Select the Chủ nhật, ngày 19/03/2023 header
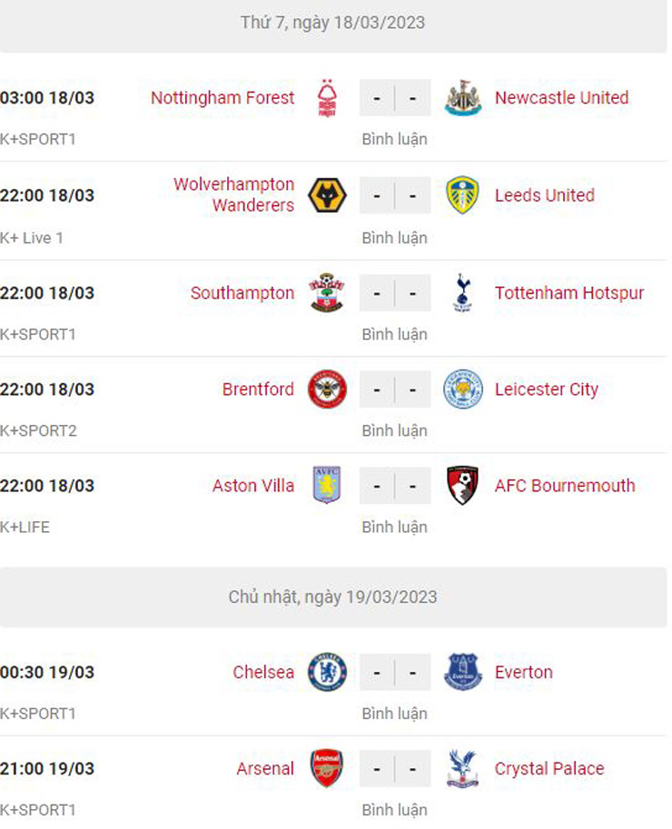Viewport: 672px width, 829px height. coord(333,597)
